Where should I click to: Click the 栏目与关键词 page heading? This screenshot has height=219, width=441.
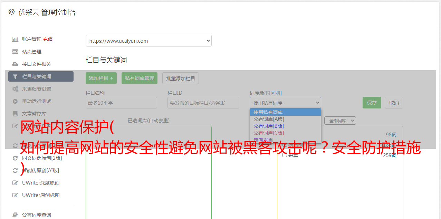pos(106,60)
